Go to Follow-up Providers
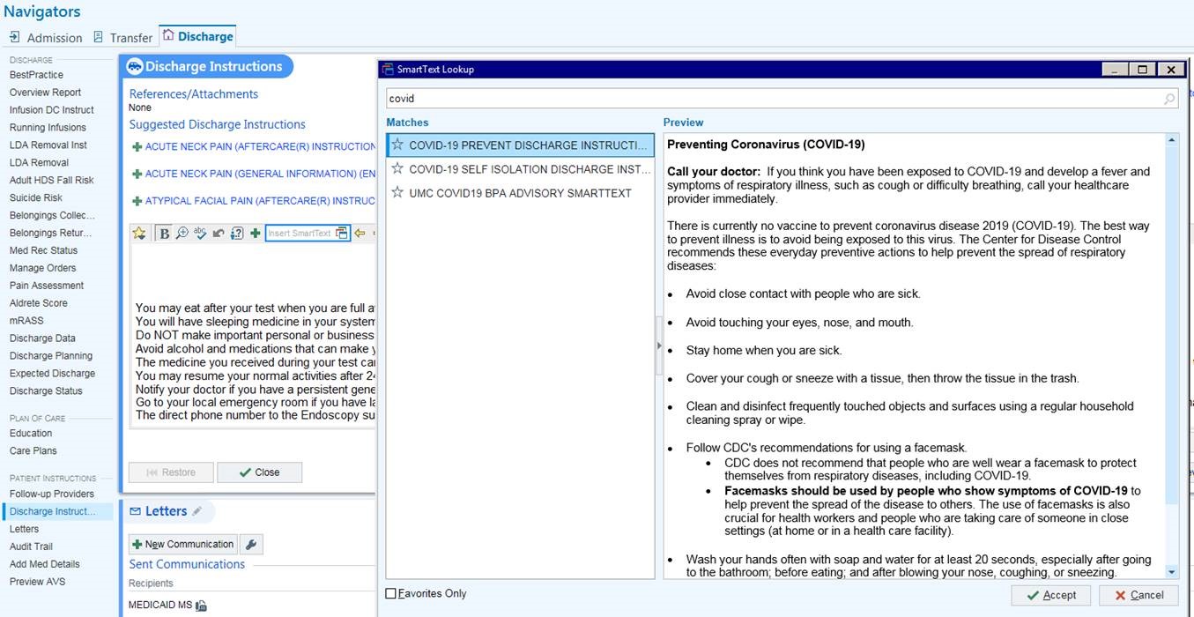 point(52,494)
